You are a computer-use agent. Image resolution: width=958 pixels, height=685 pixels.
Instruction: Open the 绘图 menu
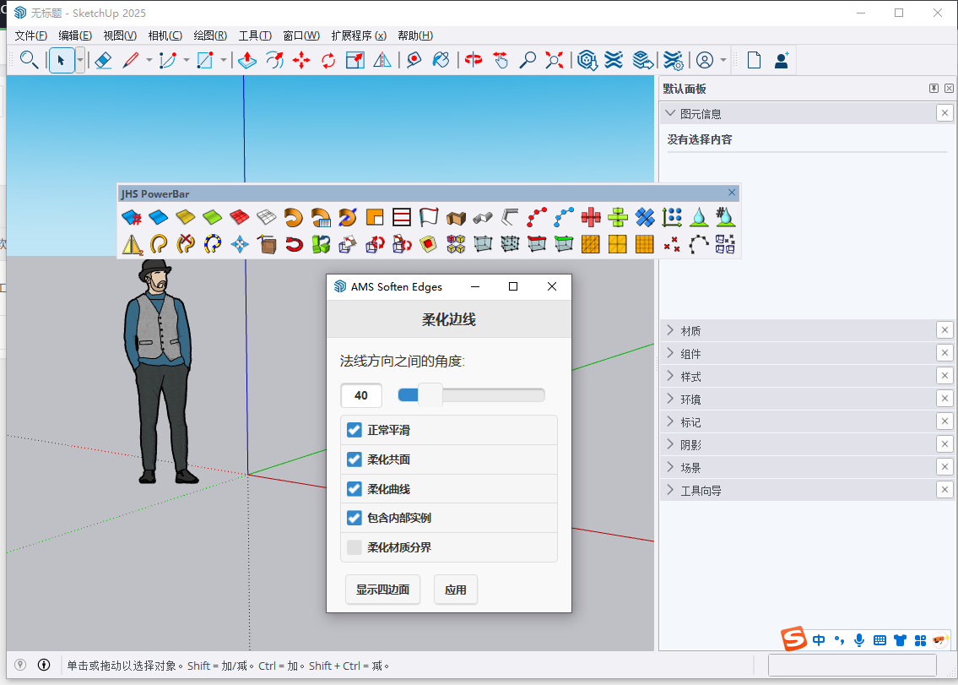pyautogui.click(x=210, y=35)
